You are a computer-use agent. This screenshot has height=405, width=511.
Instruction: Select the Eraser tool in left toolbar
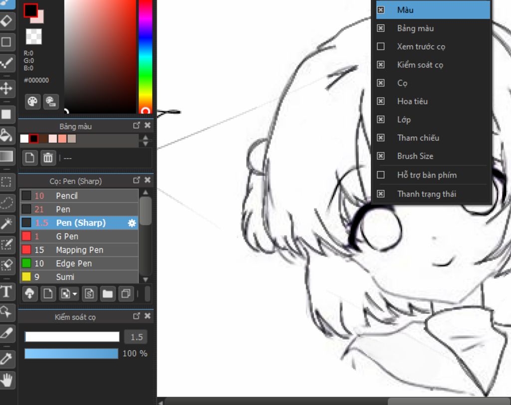click(6, 21)
